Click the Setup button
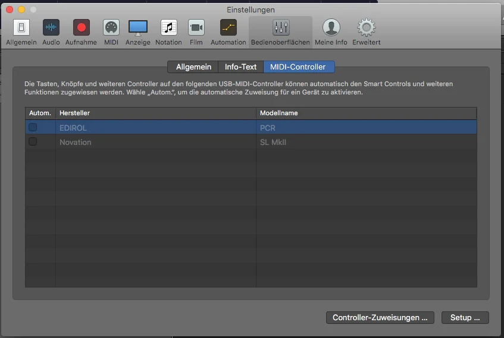504x338 pixels. pos(465,317)
